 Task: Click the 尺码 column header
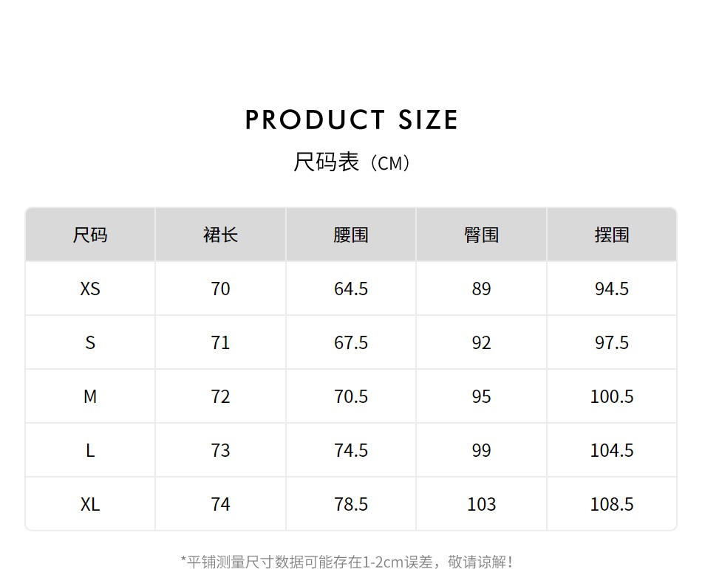pos(90,235)
